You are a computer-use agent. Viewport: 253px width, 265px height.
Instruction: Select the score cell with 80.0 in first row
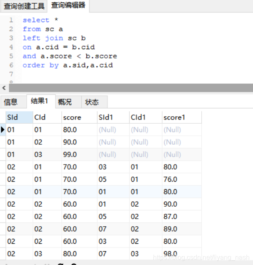tap(80, 130)
